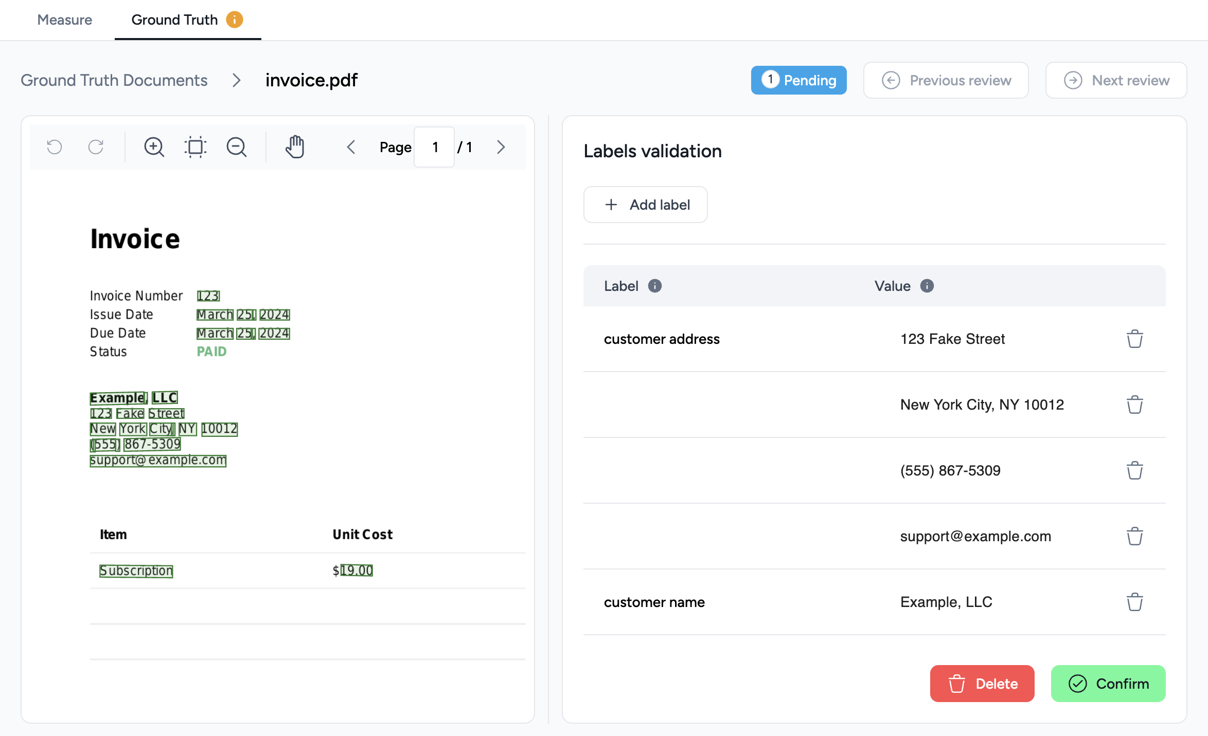Click the fit-to-page icon

click(x=196, y=147)
